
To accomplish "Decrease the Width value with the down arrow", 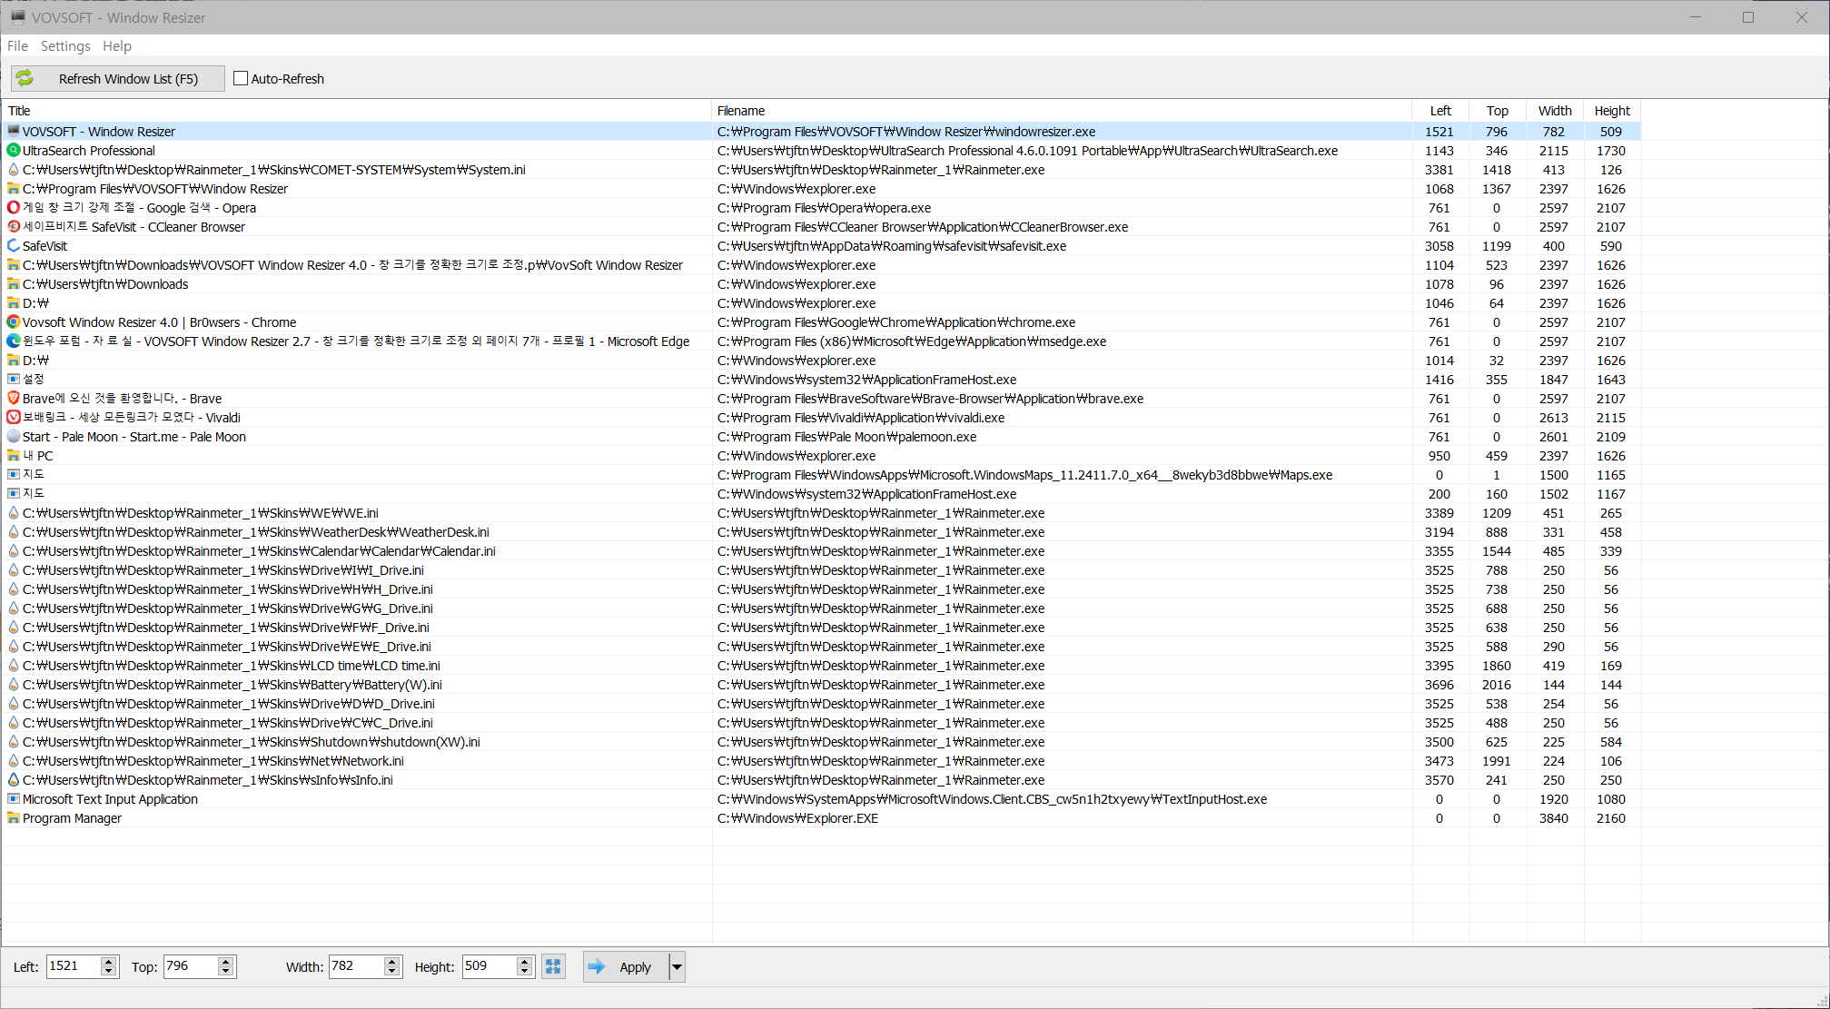I will [x=392, y=973].
